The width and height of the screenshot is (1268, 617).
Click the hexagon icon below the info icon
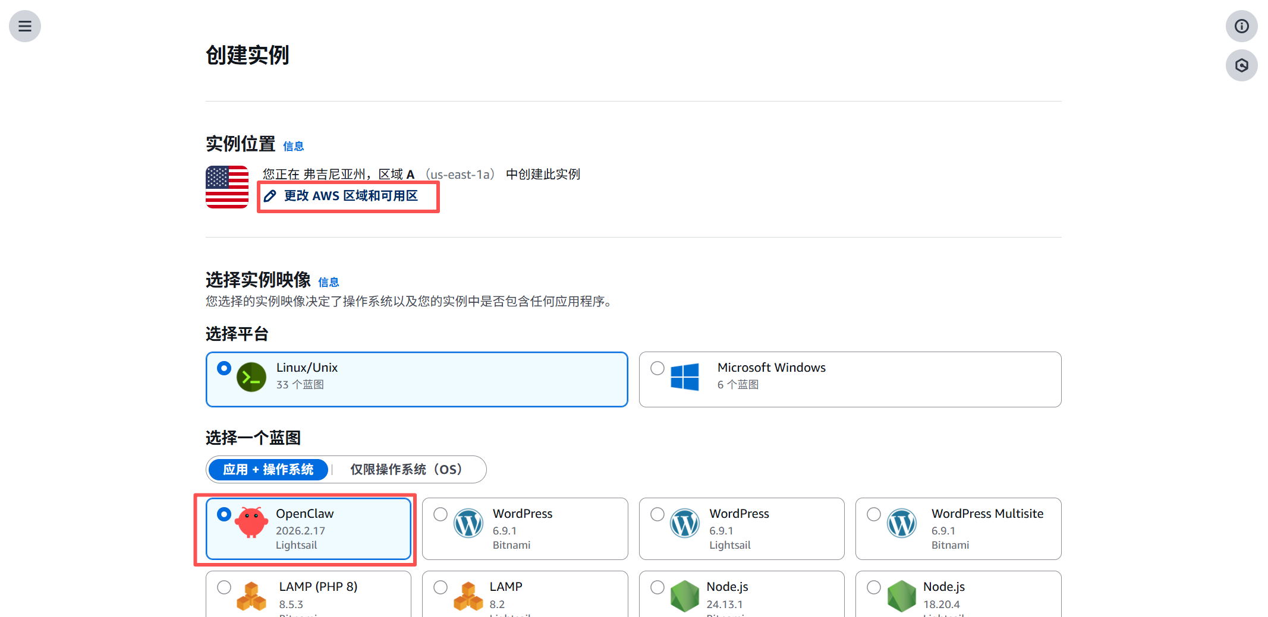(x=1241, y=65)
